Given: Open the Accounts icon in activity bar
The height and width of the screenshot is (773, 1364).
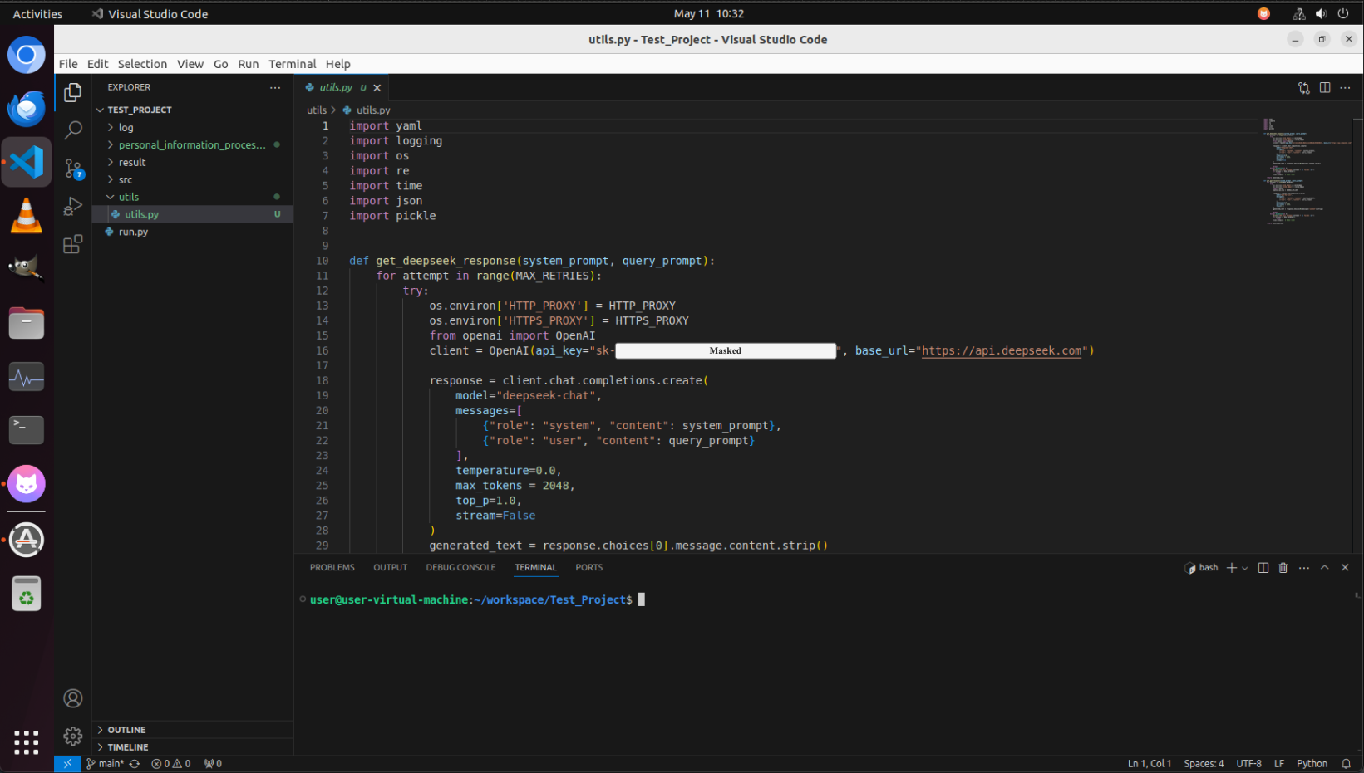Looking at the screenshot, I should click(x=73, y=698).
